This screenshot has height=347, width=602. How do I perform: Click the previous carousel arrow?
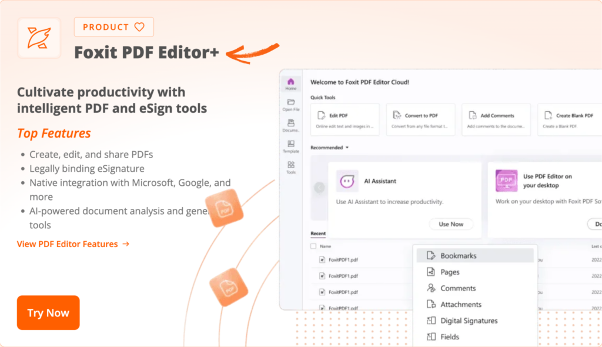[x=319, y=188]
